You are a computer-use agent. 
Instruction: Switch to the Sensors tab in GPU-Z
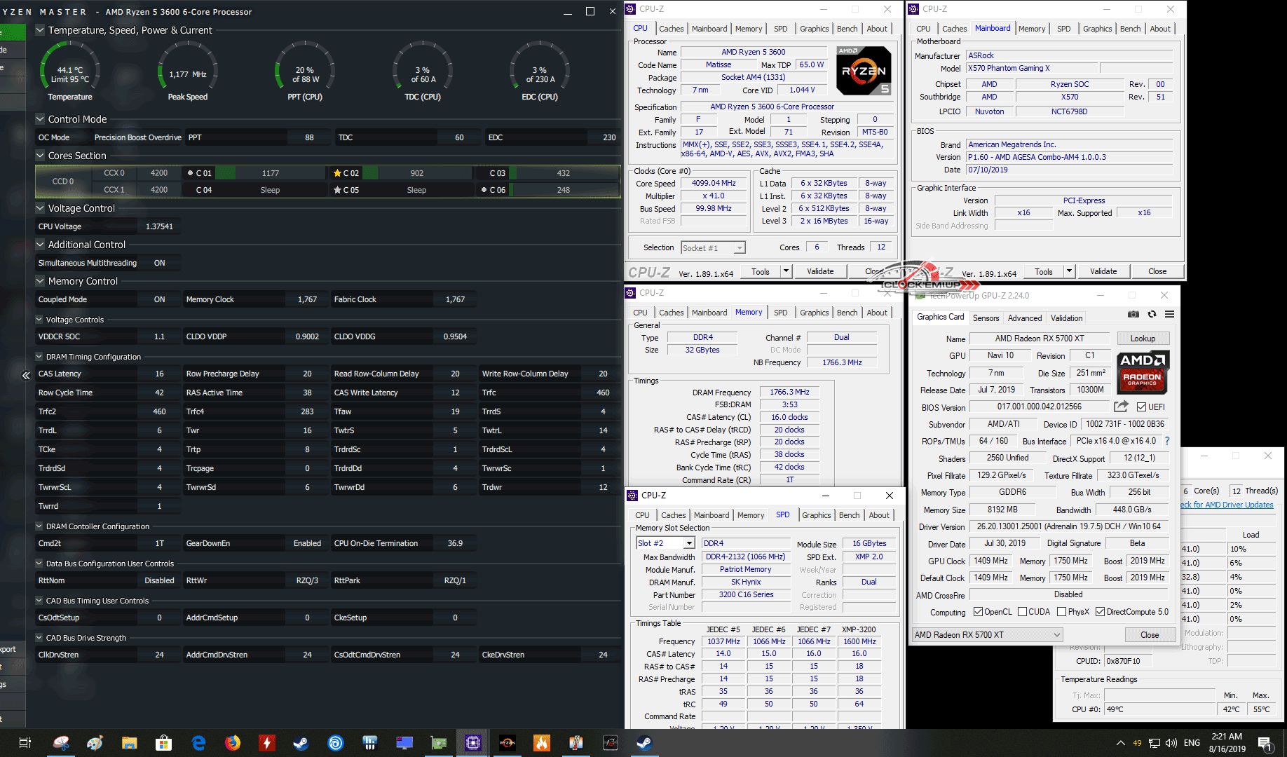986,318
